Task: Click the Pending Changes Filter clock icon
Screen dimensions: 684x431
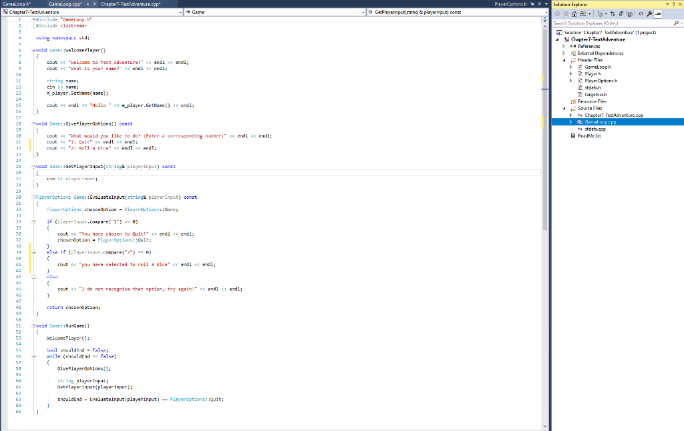Action: point(601,14)
